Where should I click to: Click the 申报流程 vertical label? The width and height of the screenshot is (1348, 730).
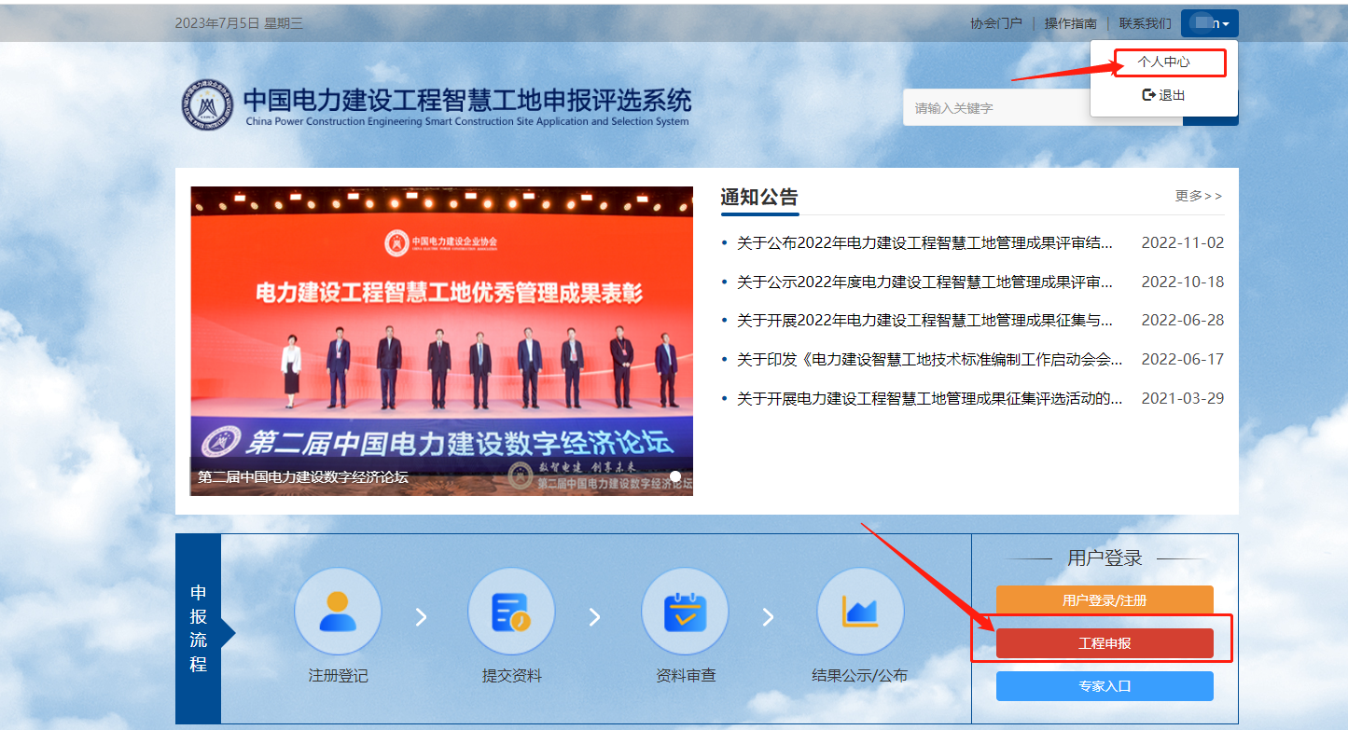(198, 628)
